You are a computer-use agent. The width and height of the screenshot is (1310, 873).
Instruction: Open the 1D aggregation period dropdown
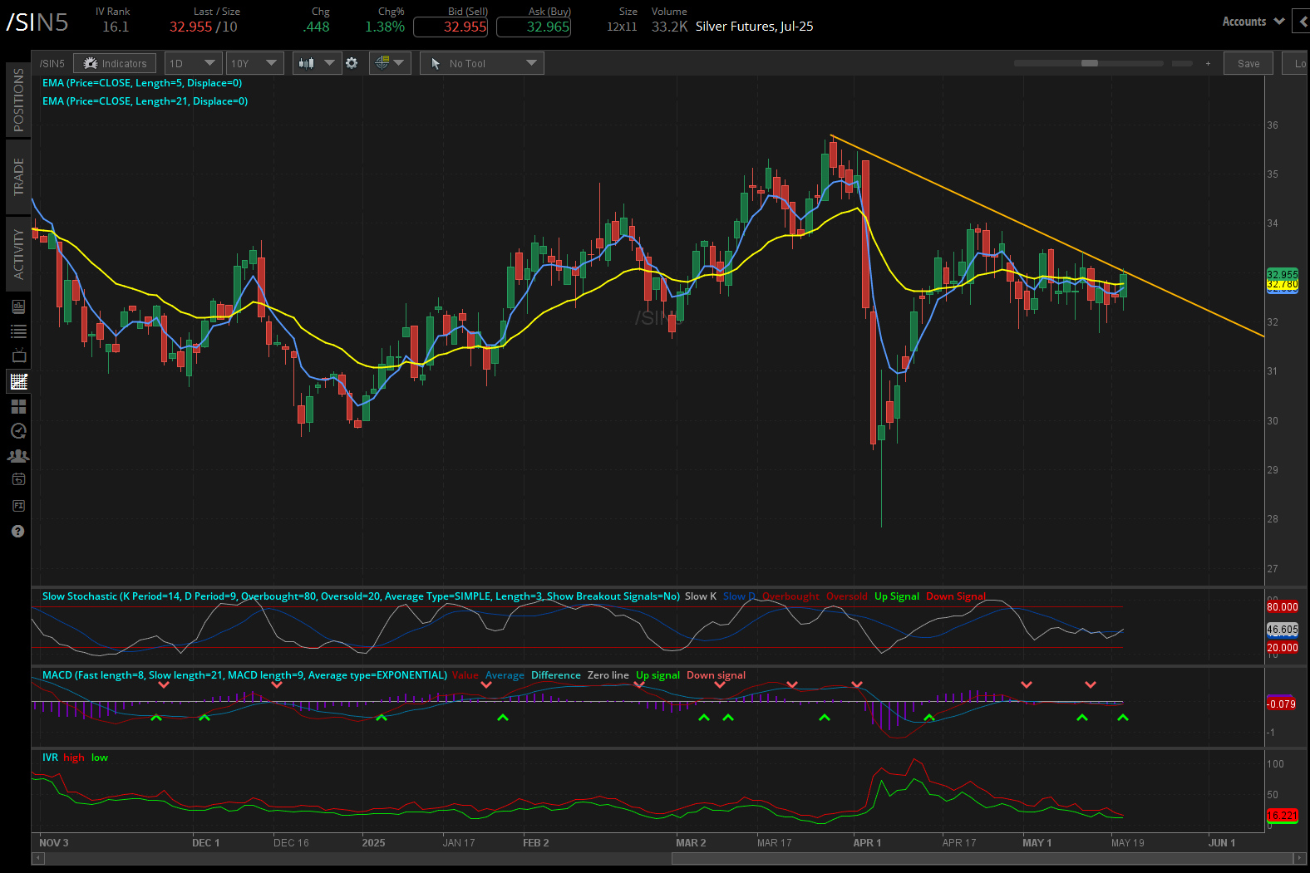click(193, 63)
